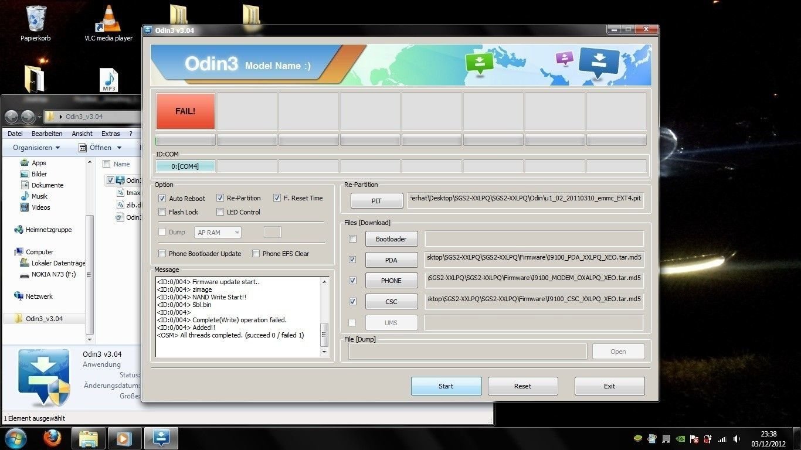Enable LED Control option
801x450 pixels.
220,212
